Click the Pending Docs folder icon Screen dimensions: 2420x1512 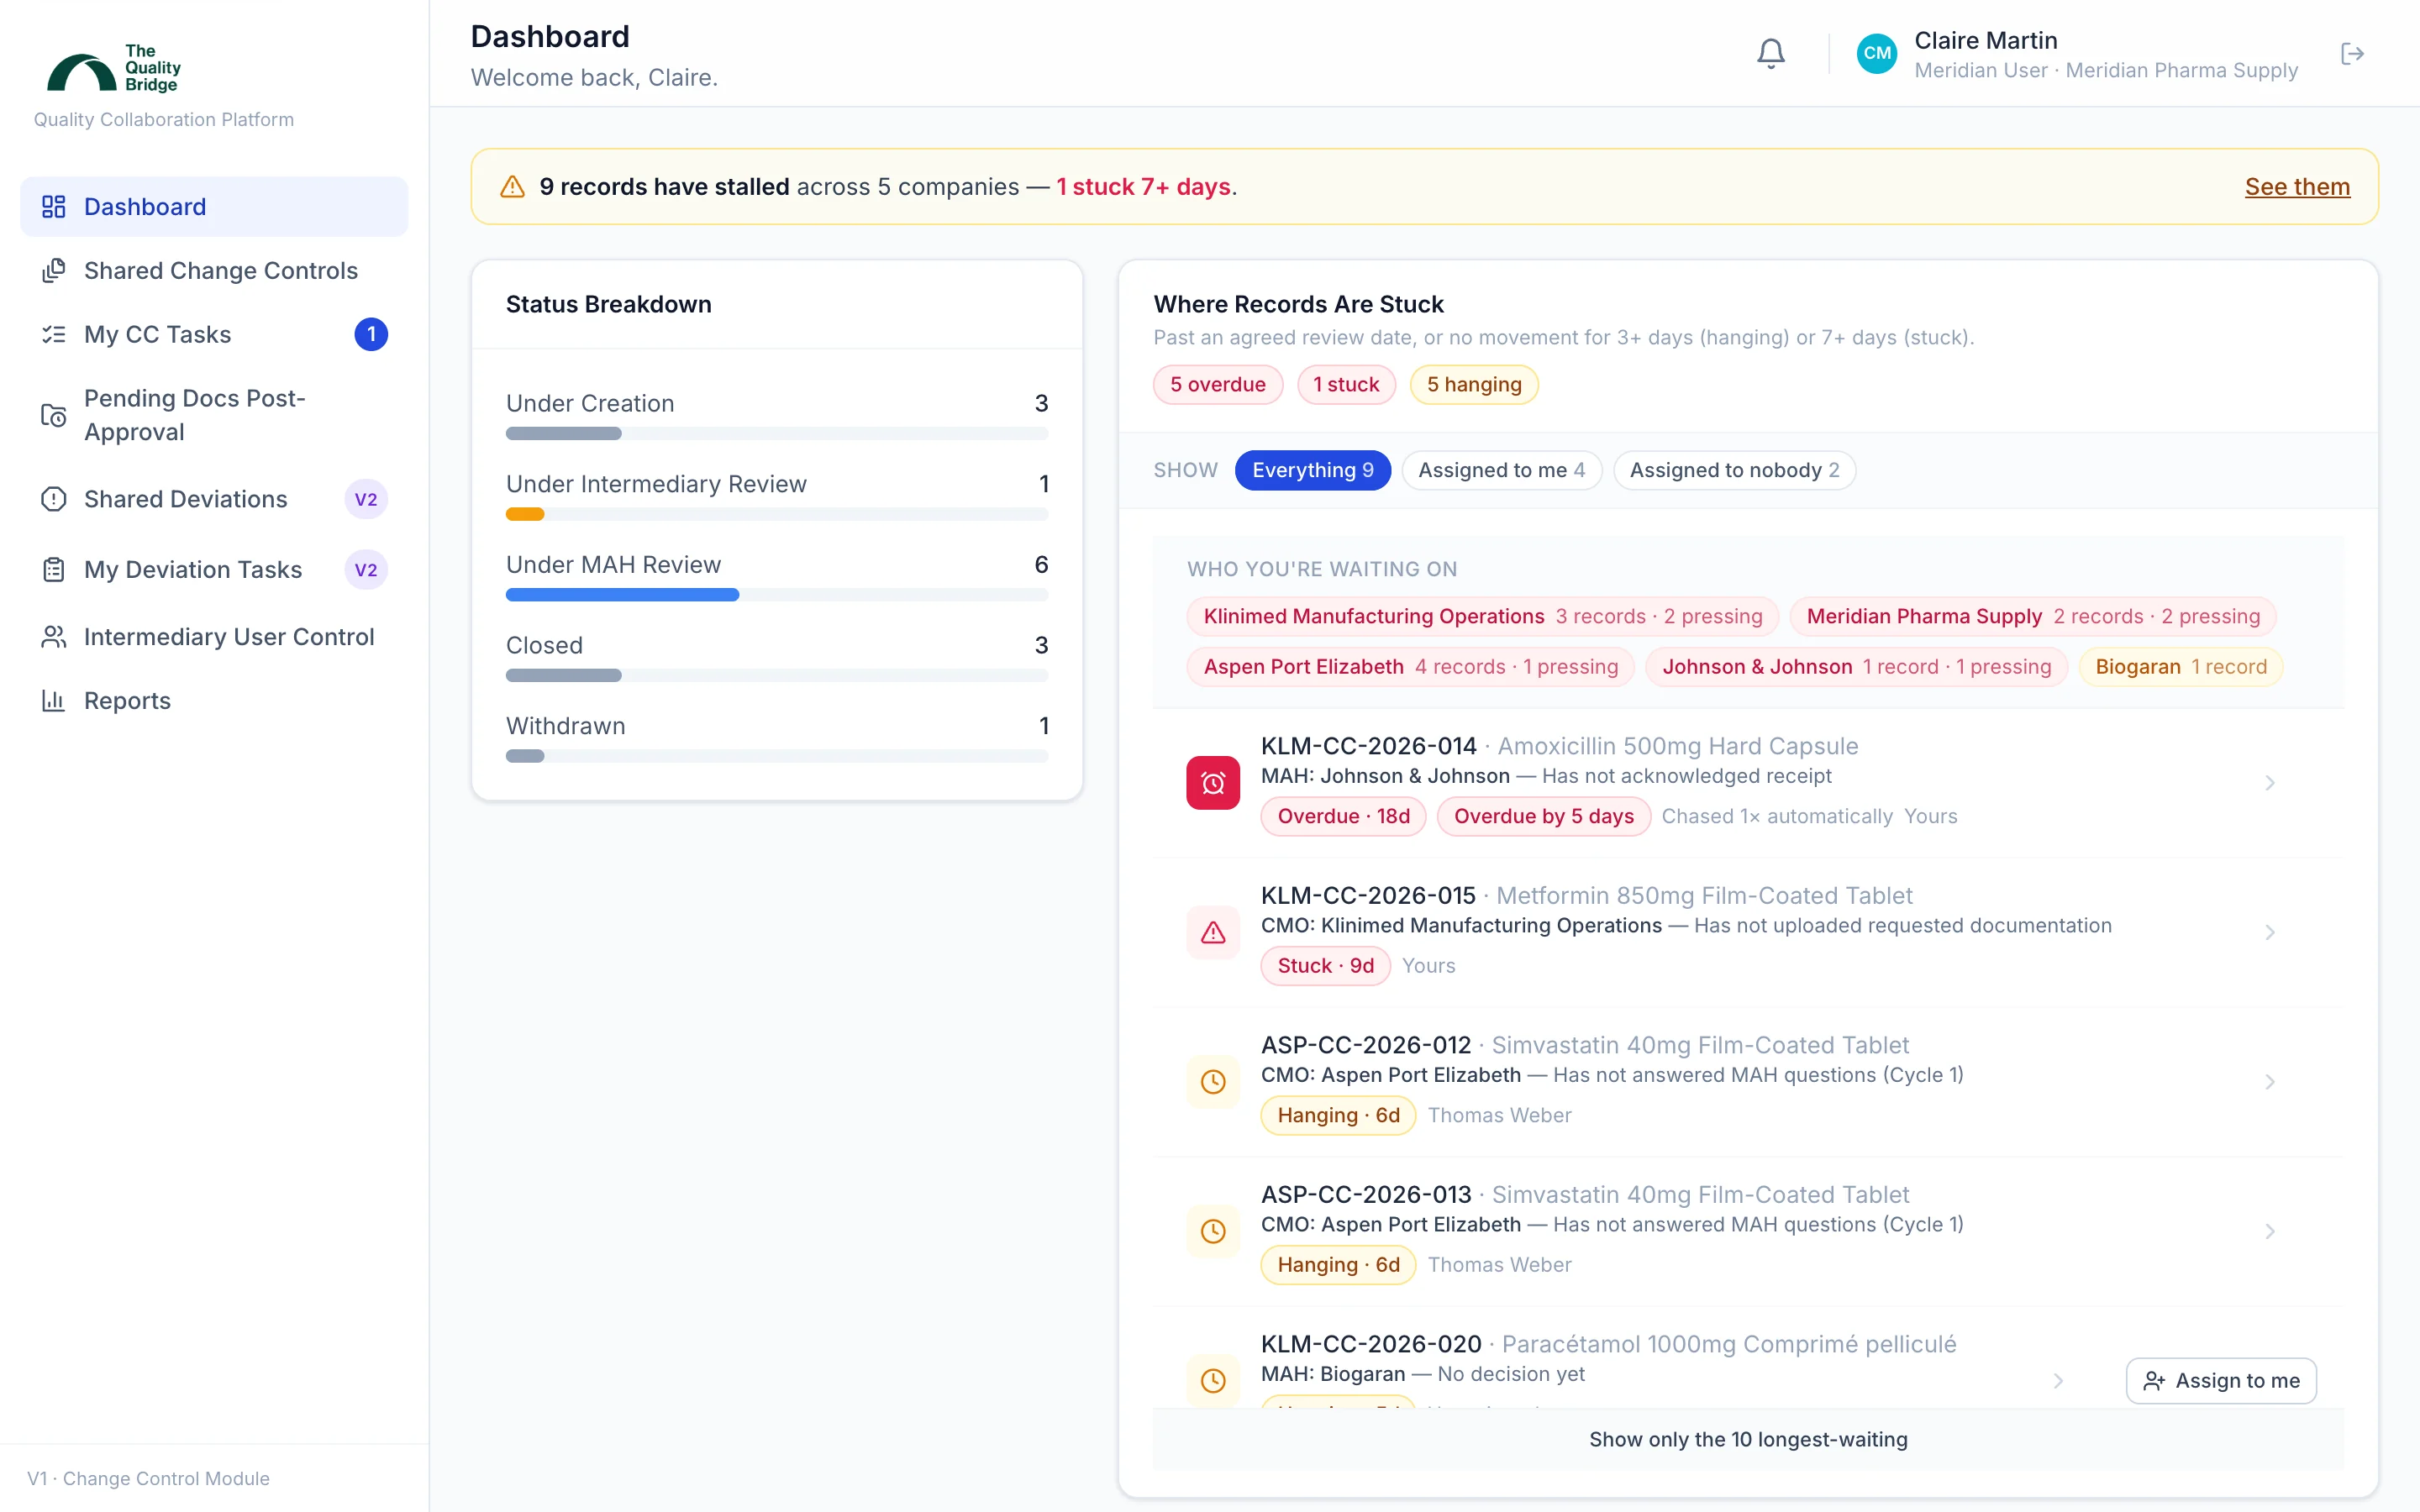pyautogui.click(x=54, y=415)
